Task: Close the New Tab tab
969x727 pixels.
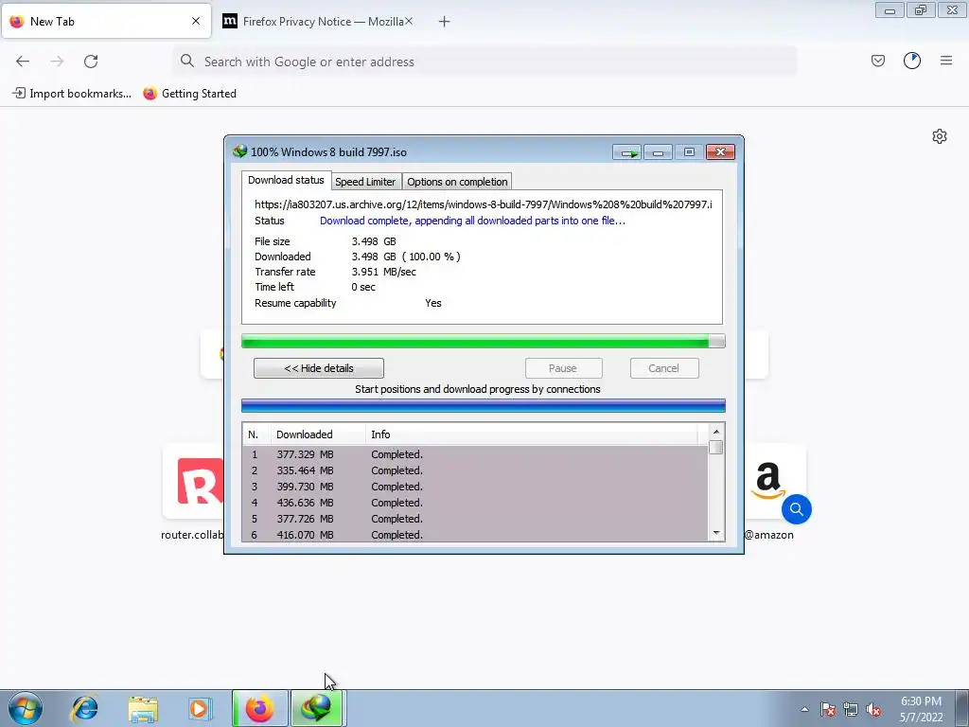Action: coord(196,21)
